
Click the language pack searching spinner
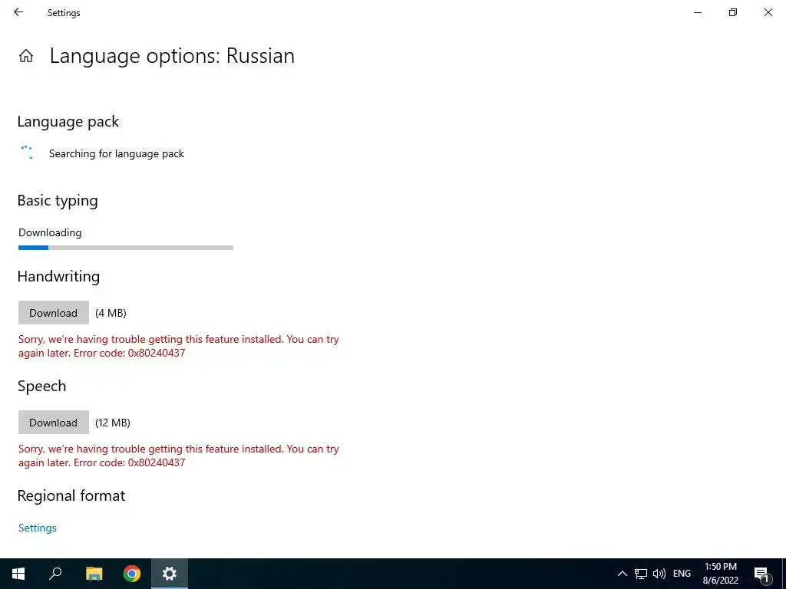[x=27, y=153]
